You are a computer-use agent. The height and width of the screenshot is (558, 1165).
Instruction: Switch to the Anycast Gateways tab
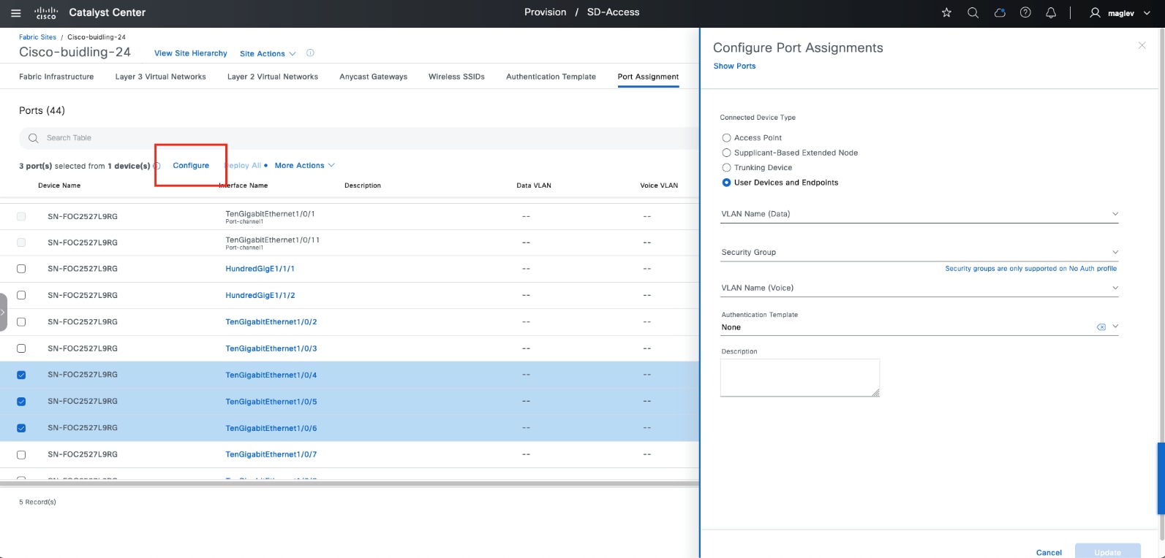[373, 77]
